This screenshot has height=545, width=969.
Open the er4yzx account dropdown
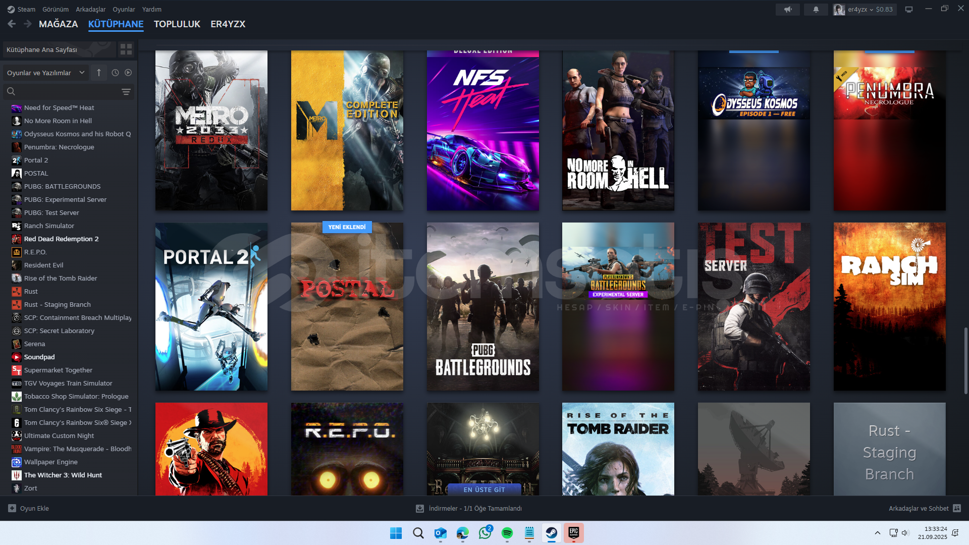coord(865,9)
